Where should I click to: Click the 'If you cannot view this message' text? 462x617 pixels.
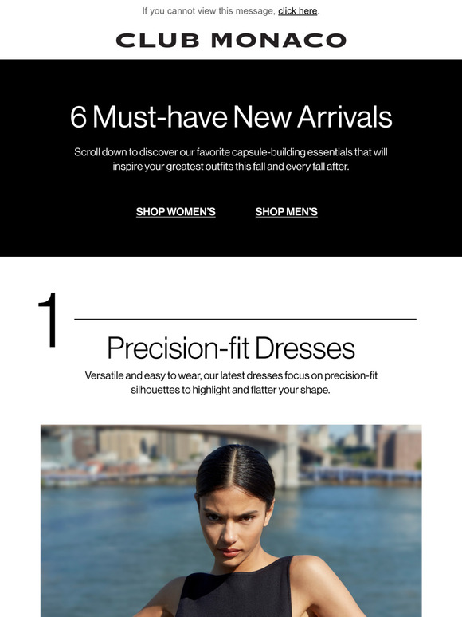[x=209, y=11]
